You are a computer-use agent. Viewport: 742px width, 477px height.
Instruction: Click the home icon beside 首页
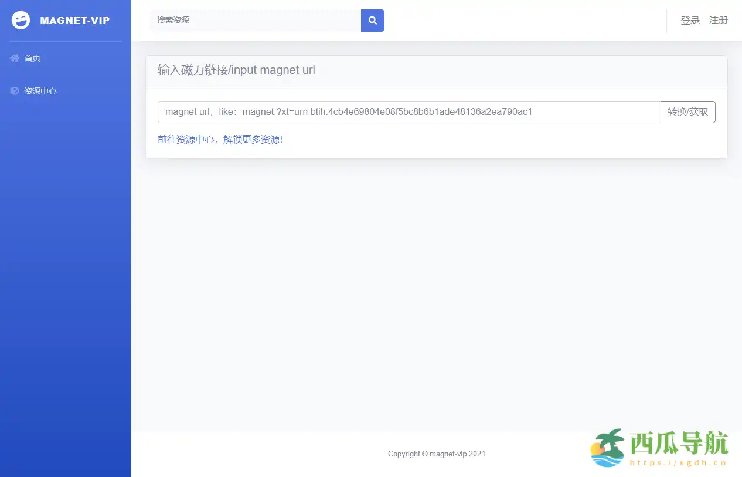click(15, 58)
